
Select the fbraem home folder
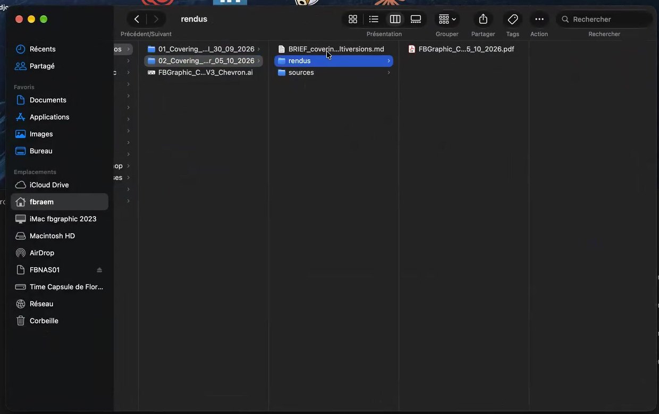click(x=60, y=202)
